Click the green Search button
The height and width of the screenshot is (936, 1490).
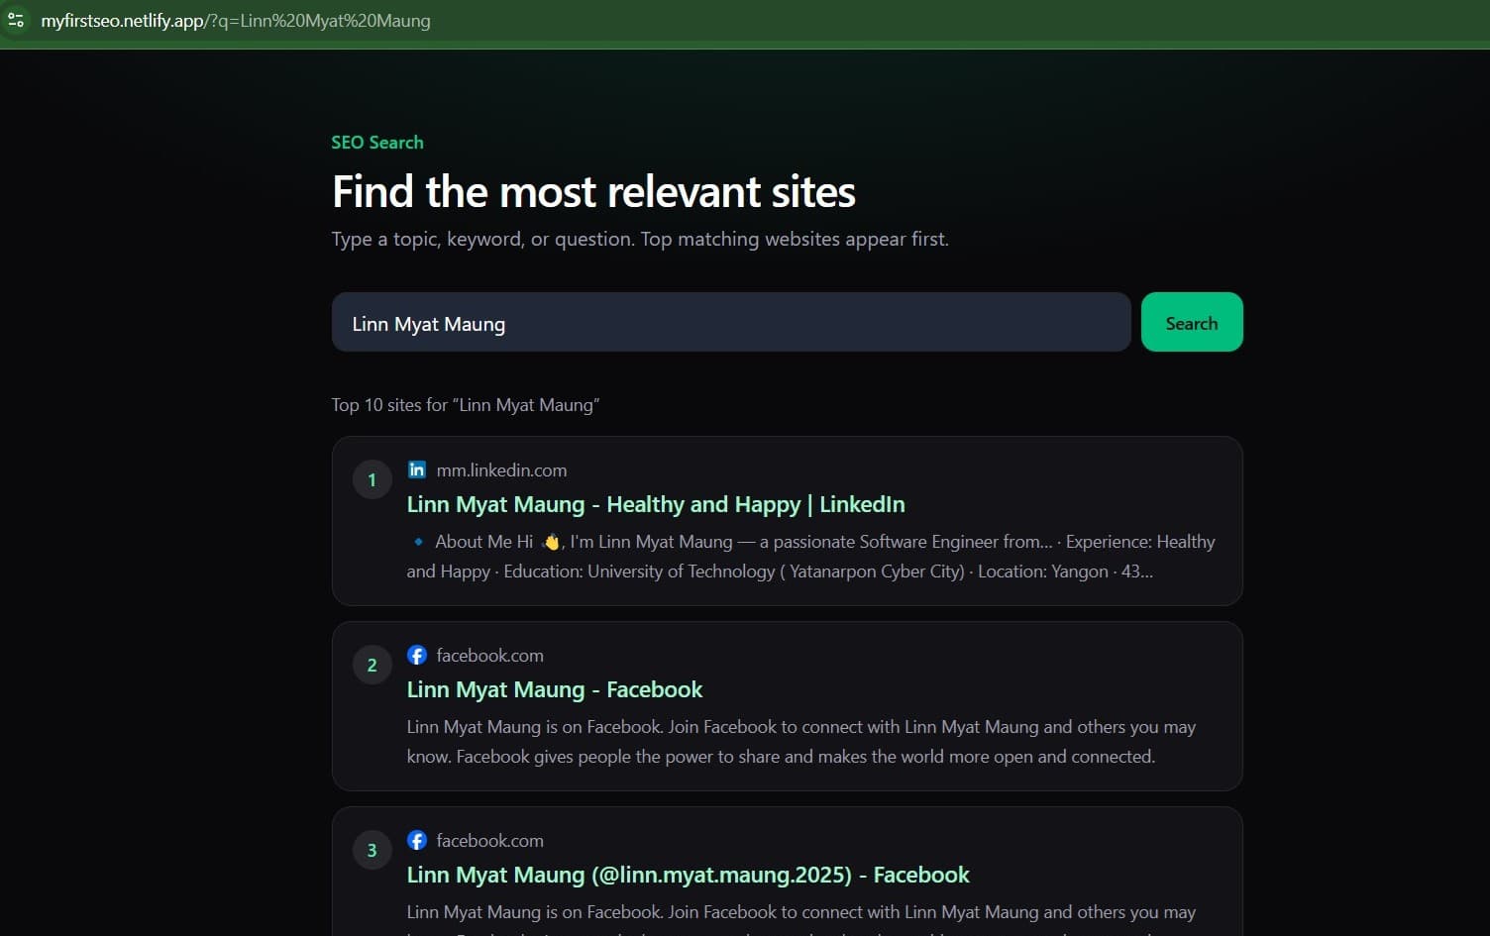click(1192, 322)
